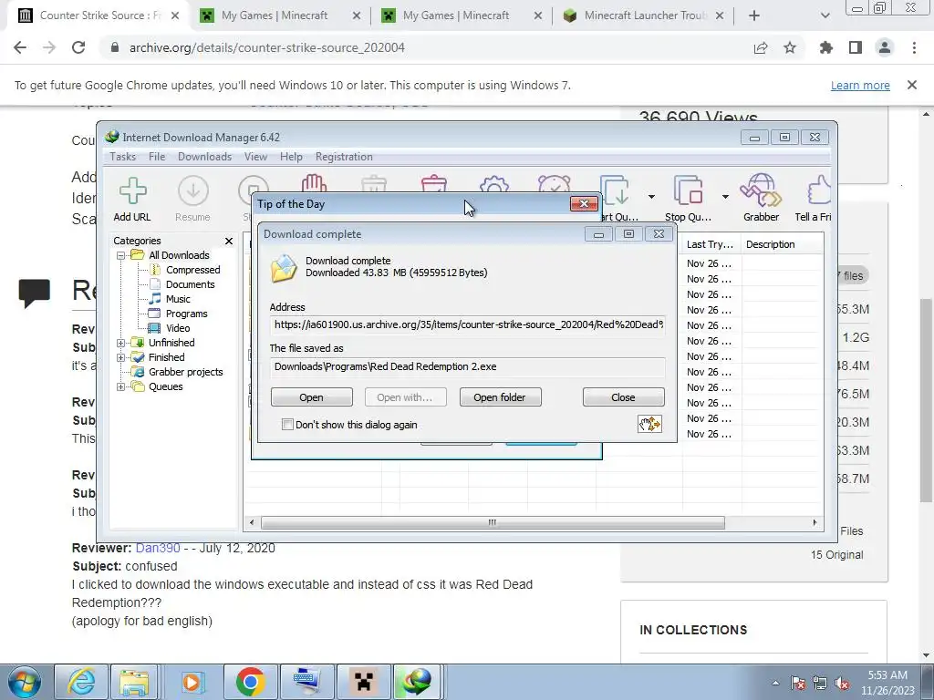Expand the Finished tree node
Screen dimensions: 934x700
[120, 357]
